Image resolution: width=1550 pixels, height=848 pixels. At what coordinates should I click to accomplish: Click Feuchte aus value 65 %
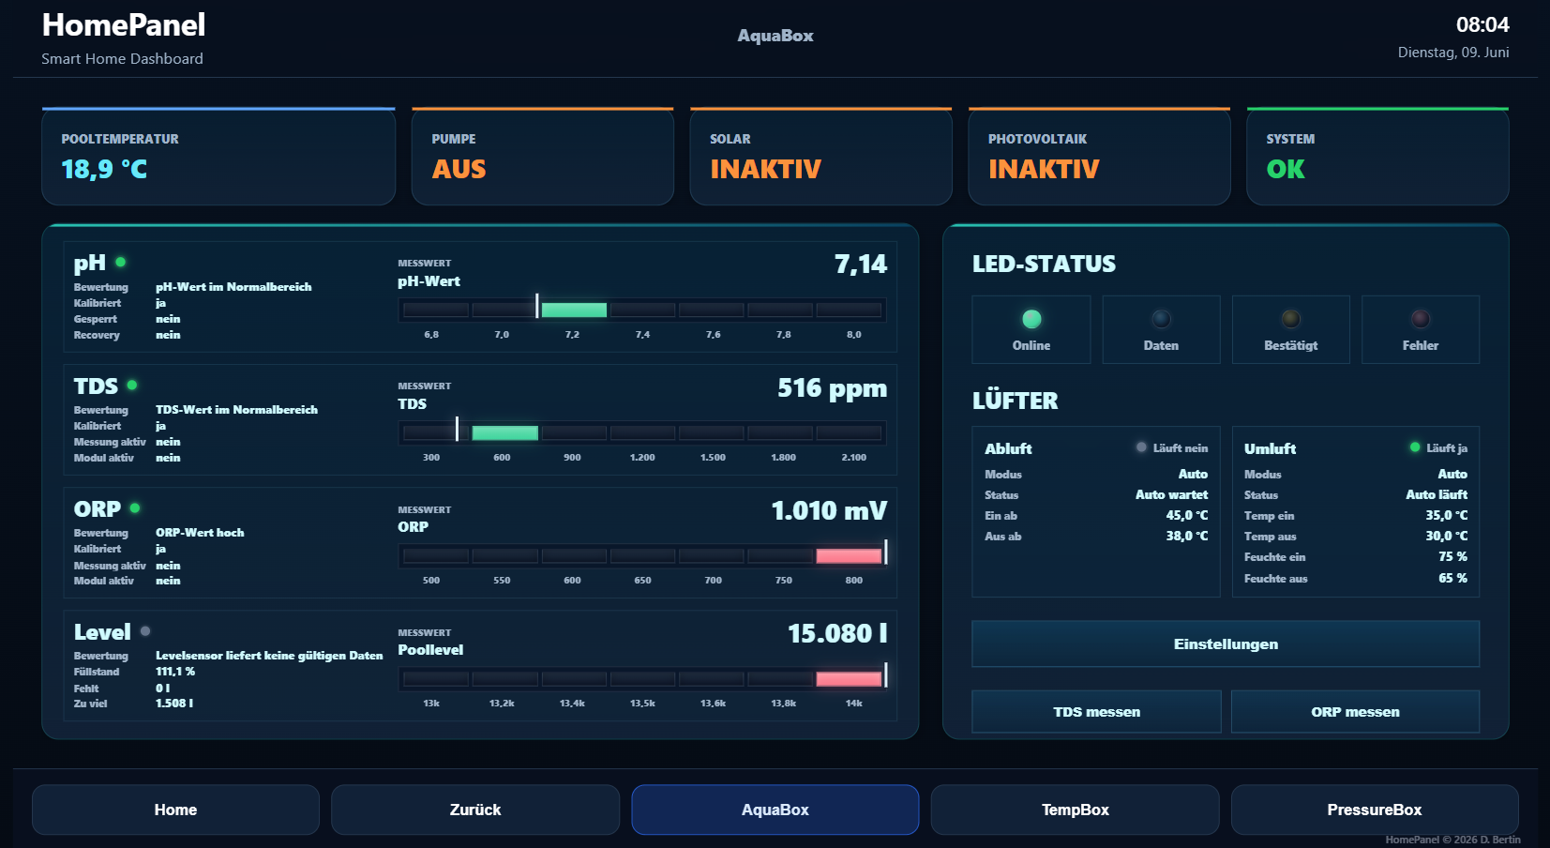(x=1452, y=578)
